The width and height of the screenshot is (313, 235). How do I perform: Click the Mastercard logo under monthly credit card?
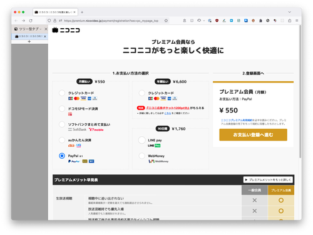76,98
